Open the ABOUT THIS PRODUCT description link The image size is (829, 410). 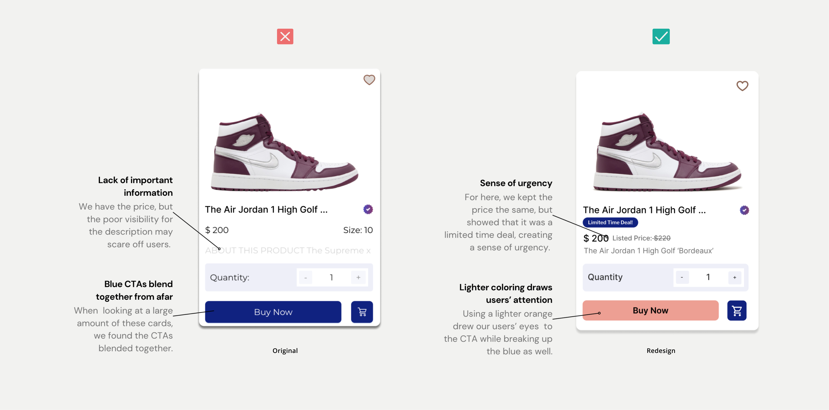coord(288,250)
